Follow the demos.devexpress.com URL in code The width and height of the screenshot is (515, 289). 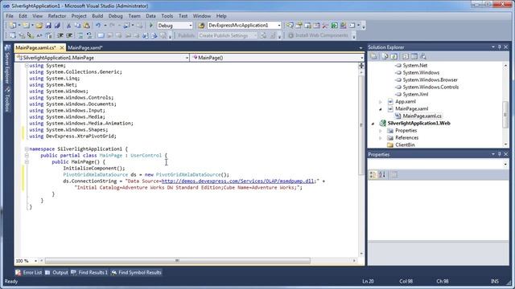(x=238, y=181)
